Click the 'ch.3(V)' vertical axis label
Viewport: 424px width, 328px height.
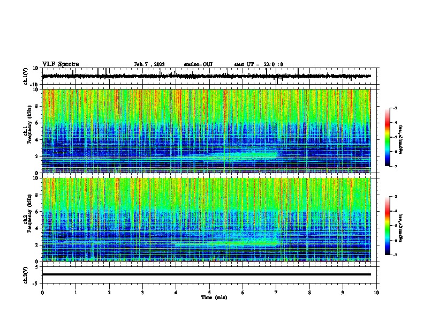pyautogui.click(x=26, y=275)
